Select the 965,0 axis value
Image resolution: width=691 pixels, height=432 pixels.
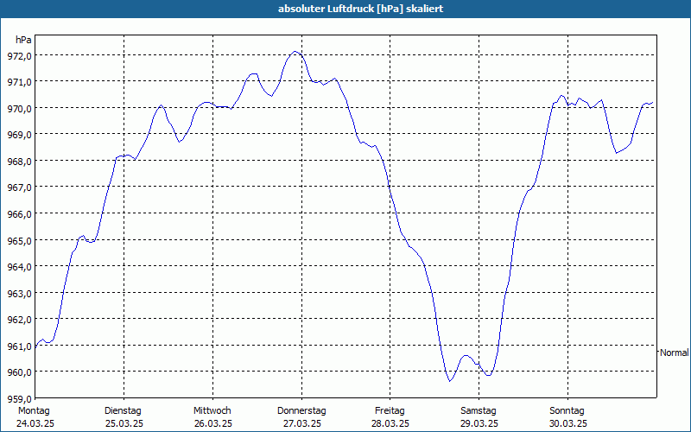pos(20,240)
